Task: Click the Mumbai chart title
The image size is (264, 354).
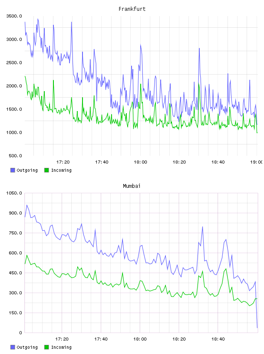Action: (132, 186)
